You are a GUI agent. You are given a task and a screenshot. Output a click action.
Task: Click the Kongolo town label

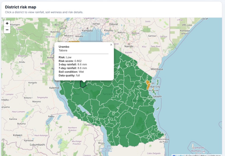(x=33, y=83)
